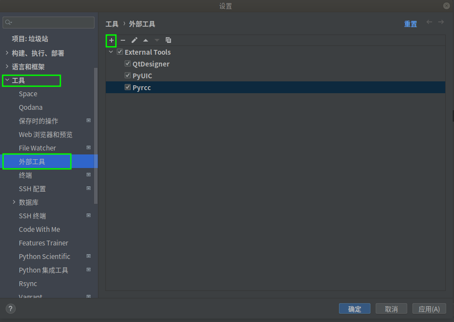454x322 pixels.
Task: Uncheck the QtDesigner checkbox
Action: [128, 64]
